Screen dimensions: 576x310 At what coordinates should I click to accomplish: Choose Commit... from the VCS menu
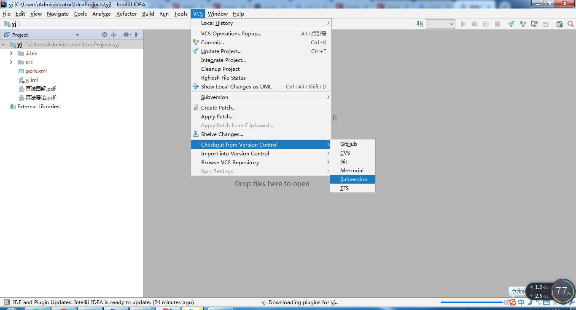[261, 43]
